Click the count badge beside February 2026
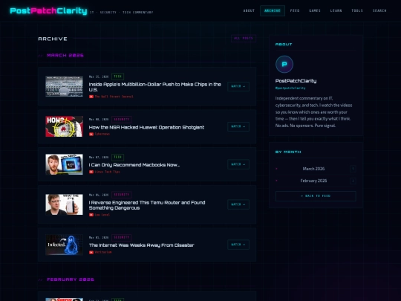This screenshot has width=401, height=301. (x=353, y=181)
